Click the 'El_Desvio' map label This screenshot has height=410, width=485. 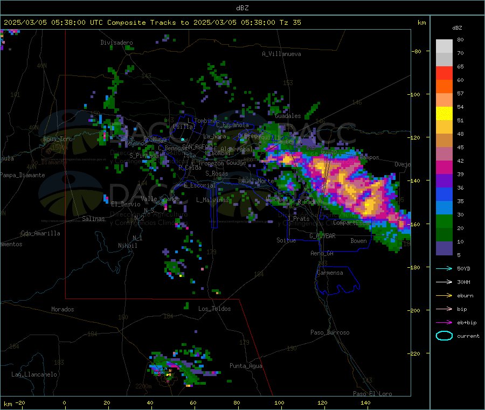(x=126, y=204)
